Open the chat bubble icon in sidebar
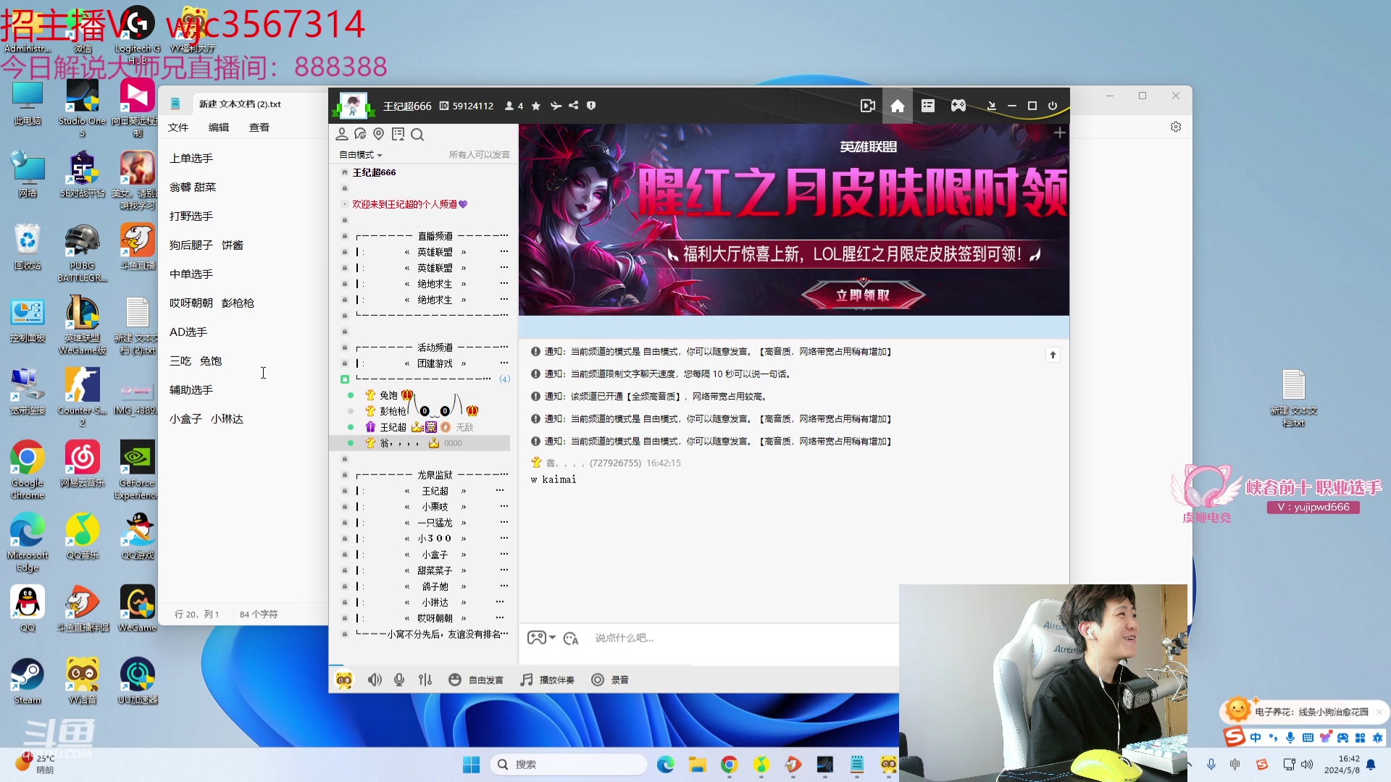This screenshot has width=1391, height=782. 360,134
